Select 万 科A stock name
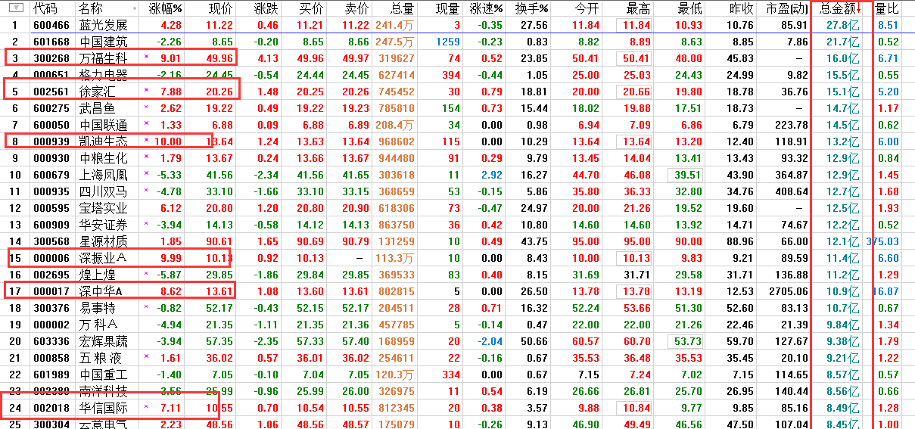Screen dimensions: 915x429 click(100, 325)
